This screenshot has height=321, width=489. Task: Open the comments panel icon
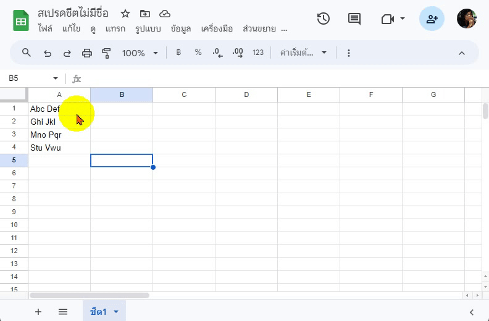point(354,19)
